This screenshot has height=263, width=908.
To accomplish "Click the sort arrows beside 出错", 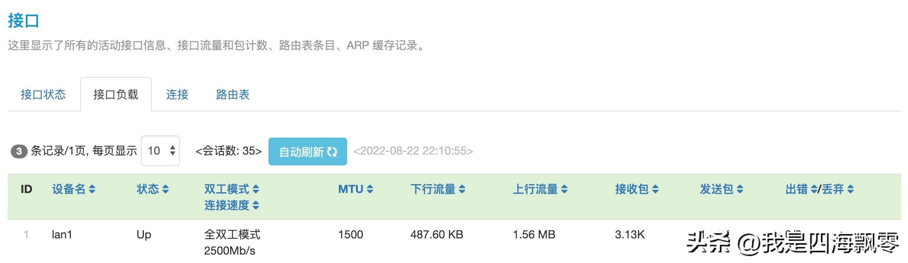I will [814, 189].
